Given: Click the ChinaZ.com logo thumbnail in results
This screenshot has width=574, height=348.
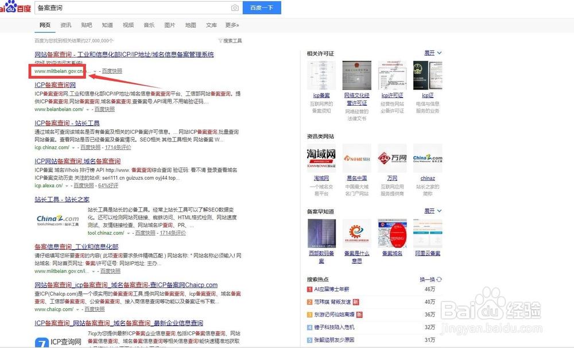Looking at the screenshot, I should click(58, 220).
